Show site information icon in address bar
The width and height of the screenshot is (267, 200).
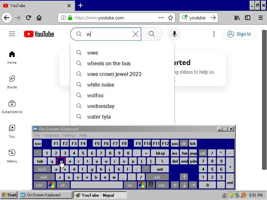point(63,18)
